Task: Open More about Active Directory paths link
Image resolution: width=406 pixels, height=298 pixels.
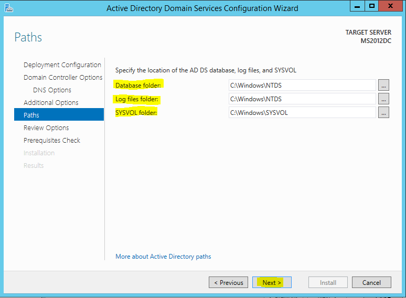Action: [x=163, y=257]
